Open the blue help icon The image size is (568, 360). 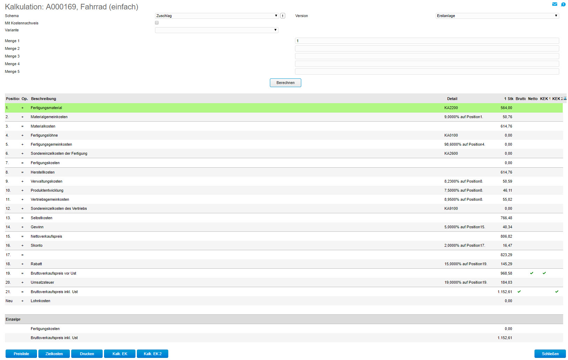click(563, 4)
